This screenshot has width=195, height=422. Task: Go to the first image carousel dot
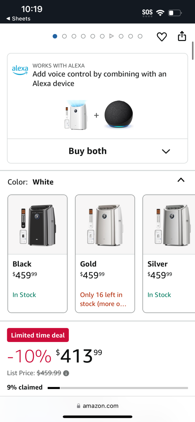click(55, 36)
